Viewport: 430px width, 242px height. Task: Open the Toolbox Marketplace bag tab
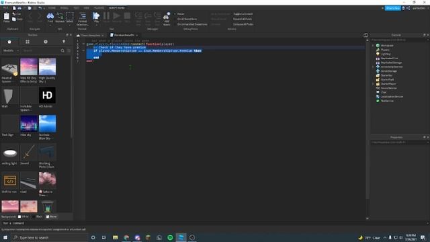(x=9, y=42)
